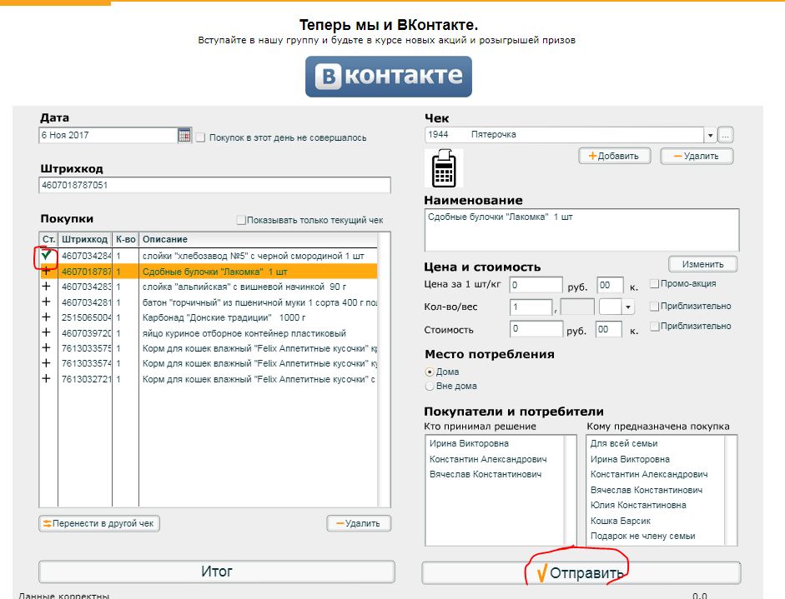Check 'Покупок в этот день не совершалось'
Screen dimensions: 785x599
pos(200,137)
